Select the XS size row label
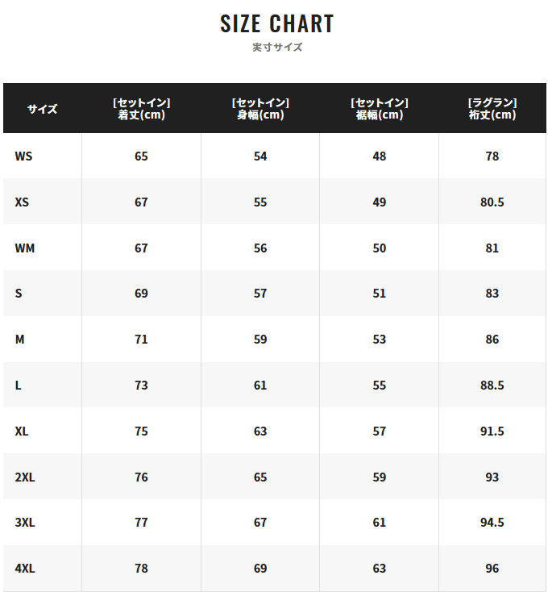Image resolution: width=548 pixels, height=592 pixels. (22, 202)
